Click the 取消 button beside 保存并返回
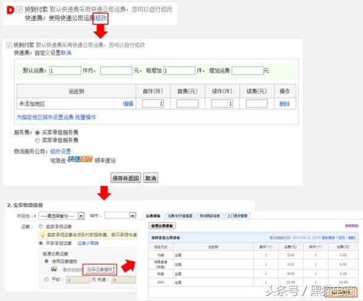The image size is (363, 301). [151, 178]
